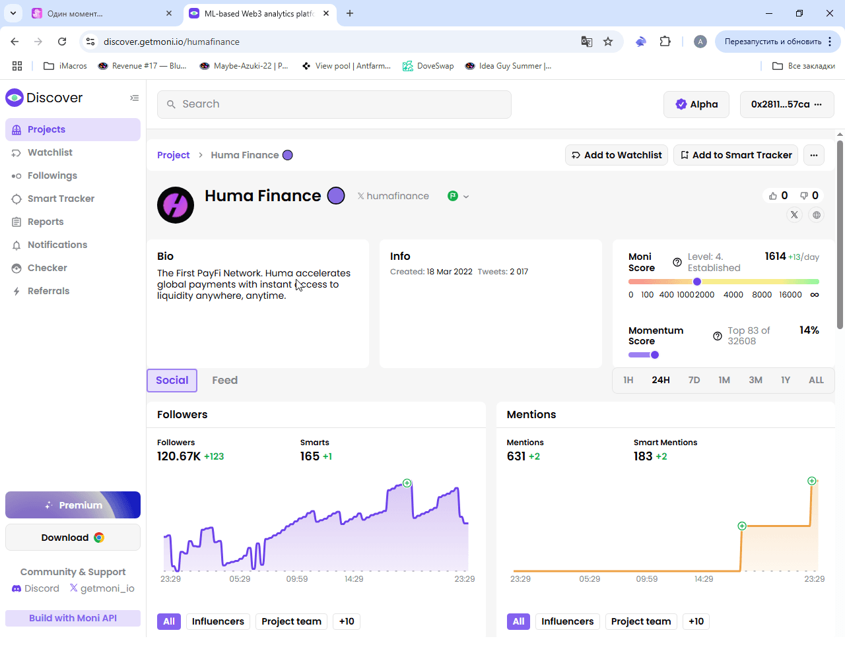Select 1M time range
This screenshot has height=649, width=845.
click(x=724, y=381)
